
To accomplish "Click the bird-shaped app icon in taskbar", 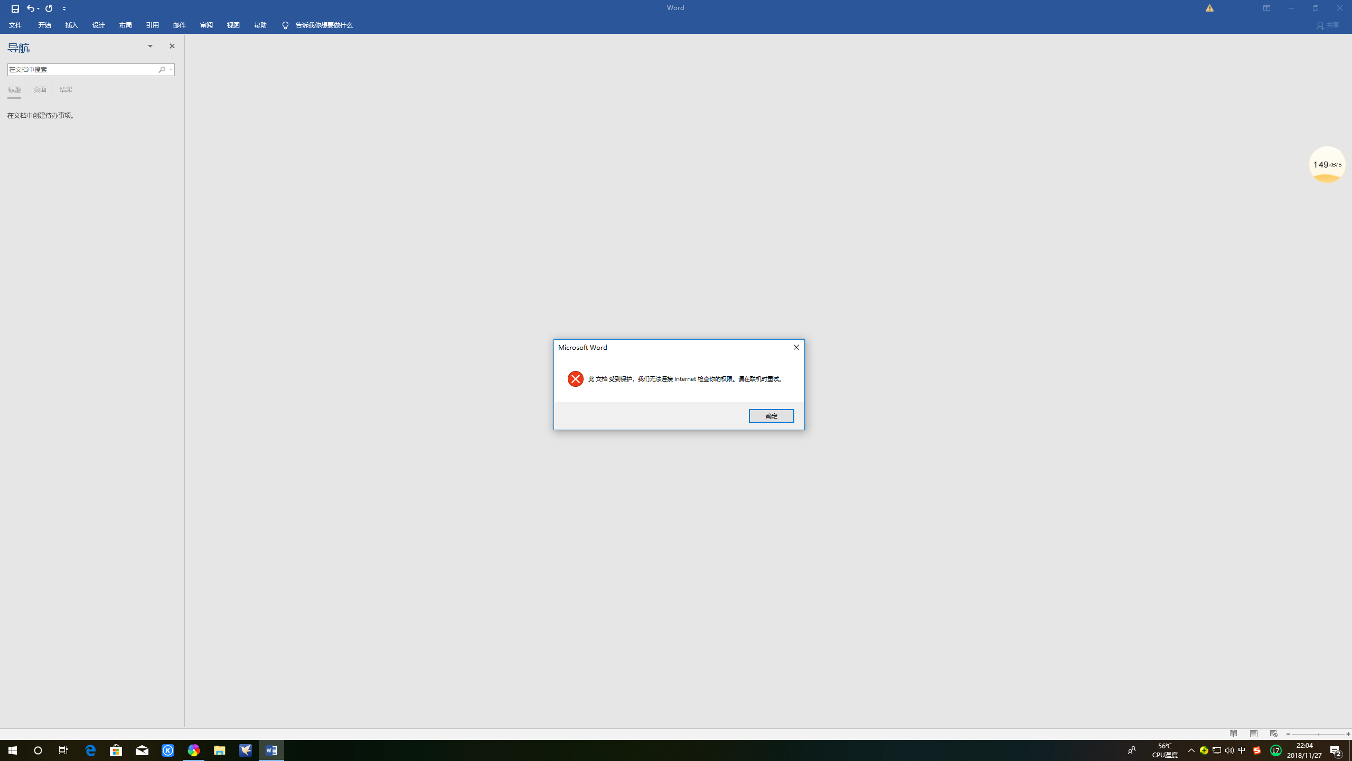I will pos(246,750).
